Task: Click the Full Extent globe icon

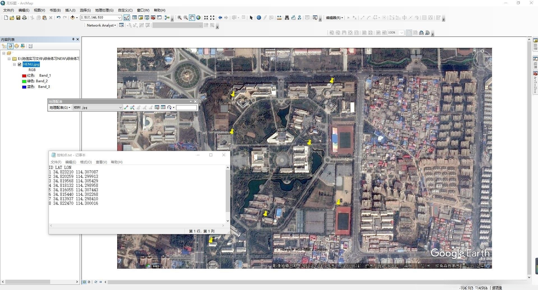Action: (x=198, y=18)
